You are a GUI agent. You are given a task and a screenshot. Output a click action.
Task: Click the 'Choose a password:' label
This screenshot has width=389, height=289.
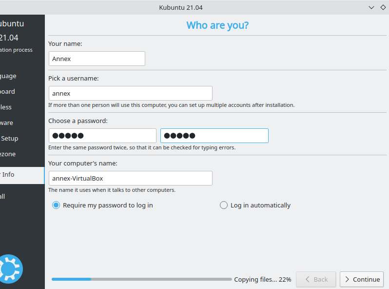pos(78,121)
